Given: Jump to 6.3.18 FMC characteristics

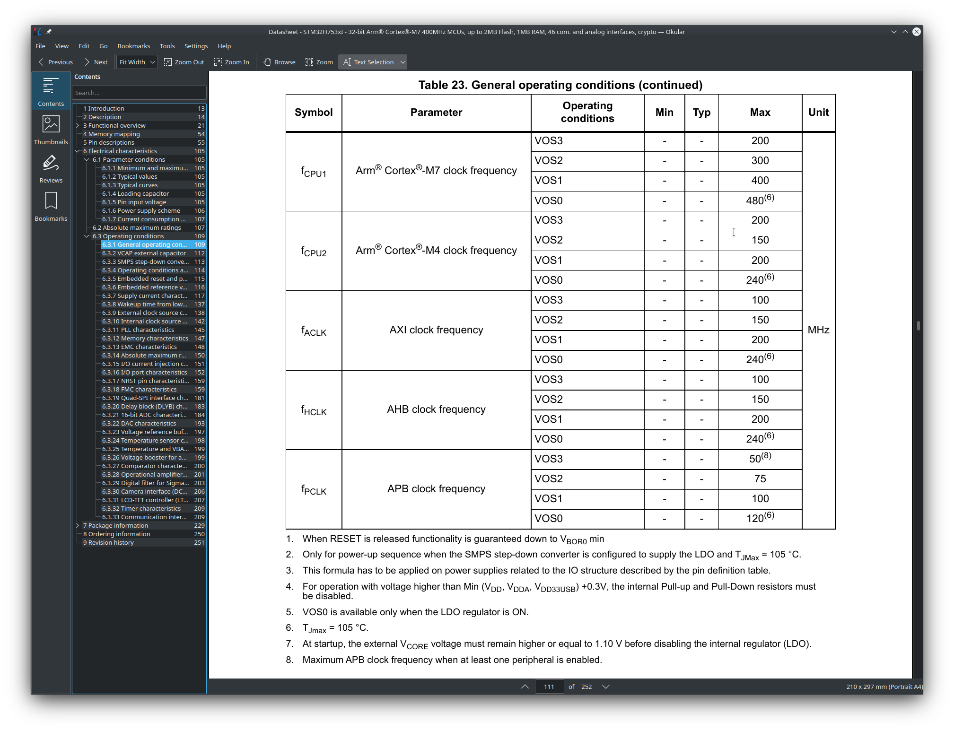Looking at the screenshot, I should (153, 389).
